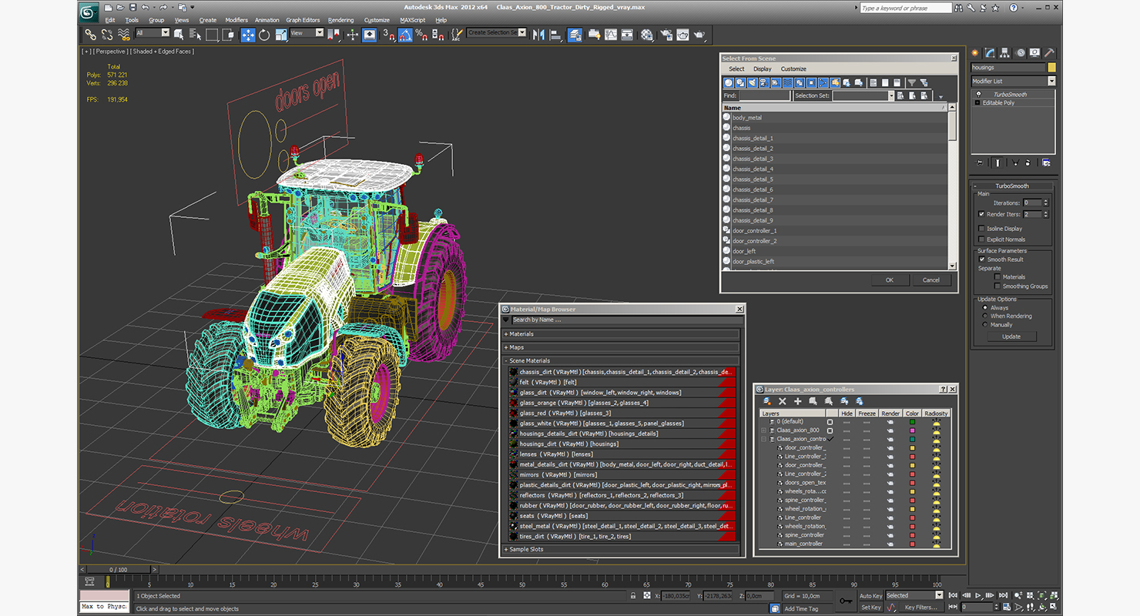The width and height of the screenshot is (1140, 616).
Task: Open the Render Setup dialog icon
Action: pos(666,35)
